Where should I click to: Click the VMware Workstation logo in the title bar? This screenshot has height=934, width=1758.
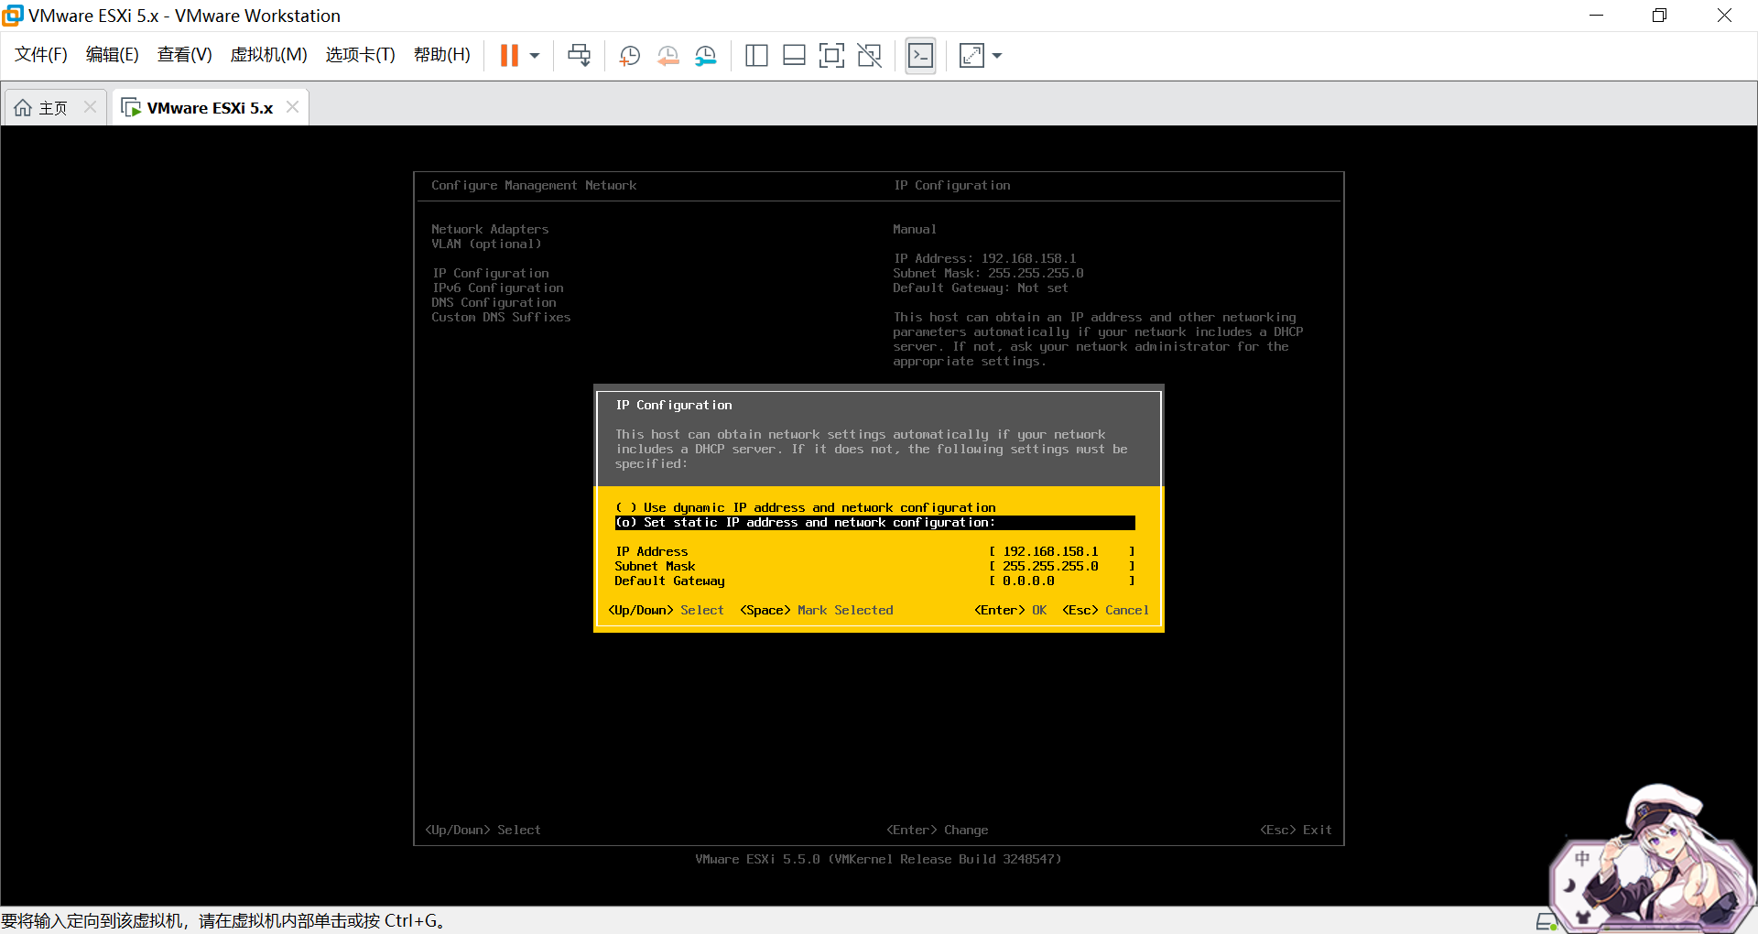pyautogui.click(x=13, y=16)
